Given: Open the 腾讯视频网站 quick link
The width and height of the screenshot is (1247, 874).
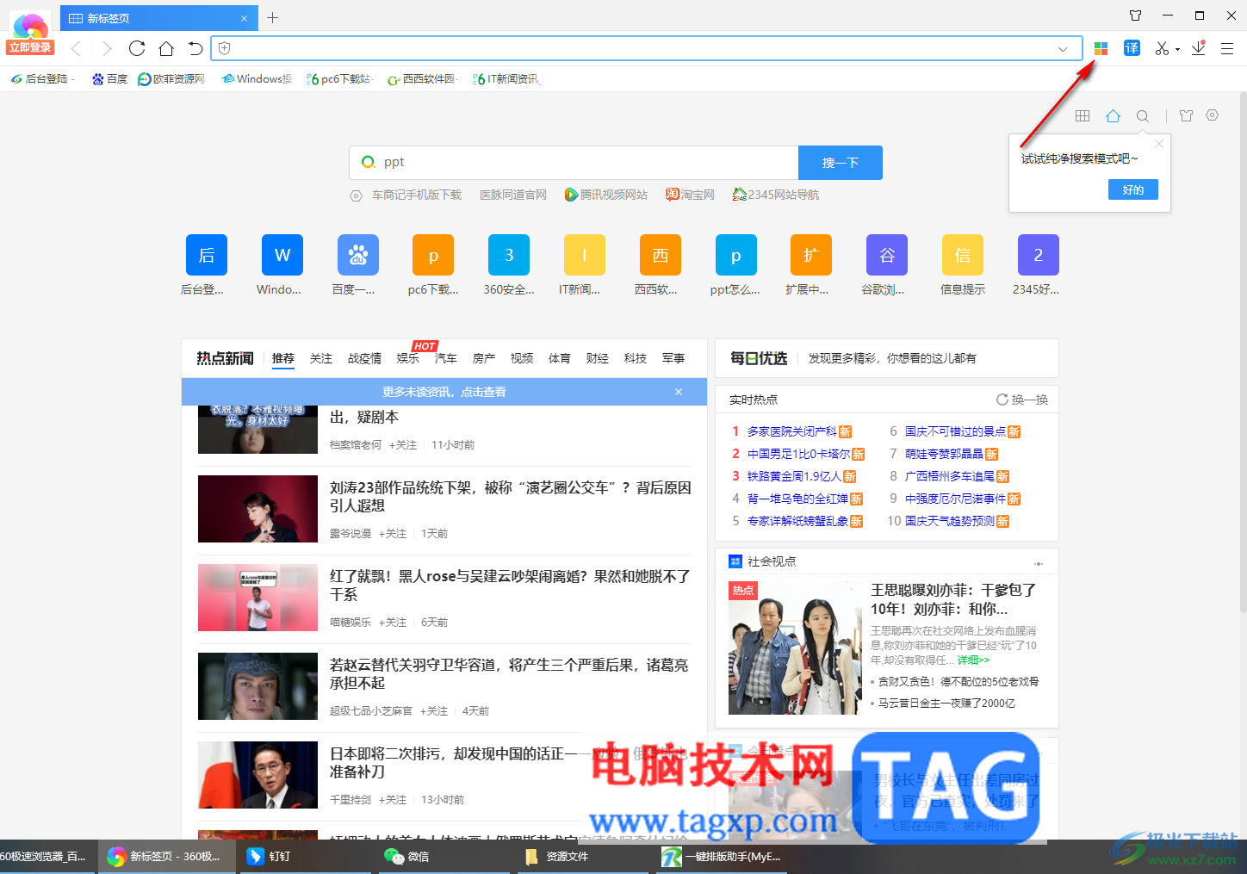Looking at the screenshot, I should pos(606,195).
